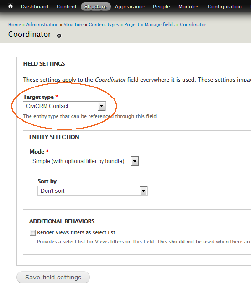Click the Target type label

click(38, 97)
